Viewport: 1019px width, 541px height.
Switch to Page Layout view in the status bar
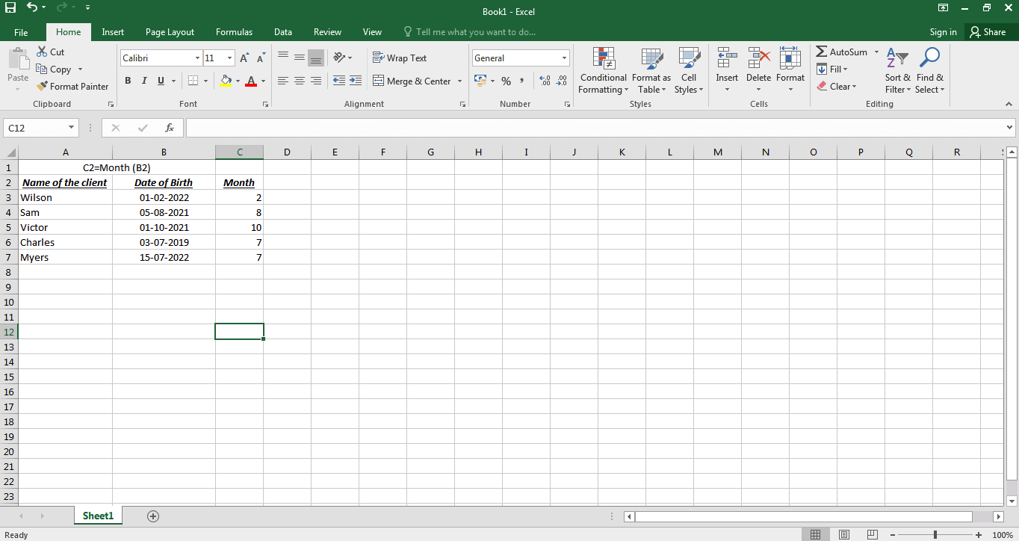pyautogui.click(x=843, y=534)
